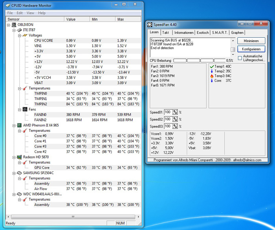Click scroll right arrow in Hardware Monitor
The width and height of the screenshot is (275, 230).
[138, 217]
